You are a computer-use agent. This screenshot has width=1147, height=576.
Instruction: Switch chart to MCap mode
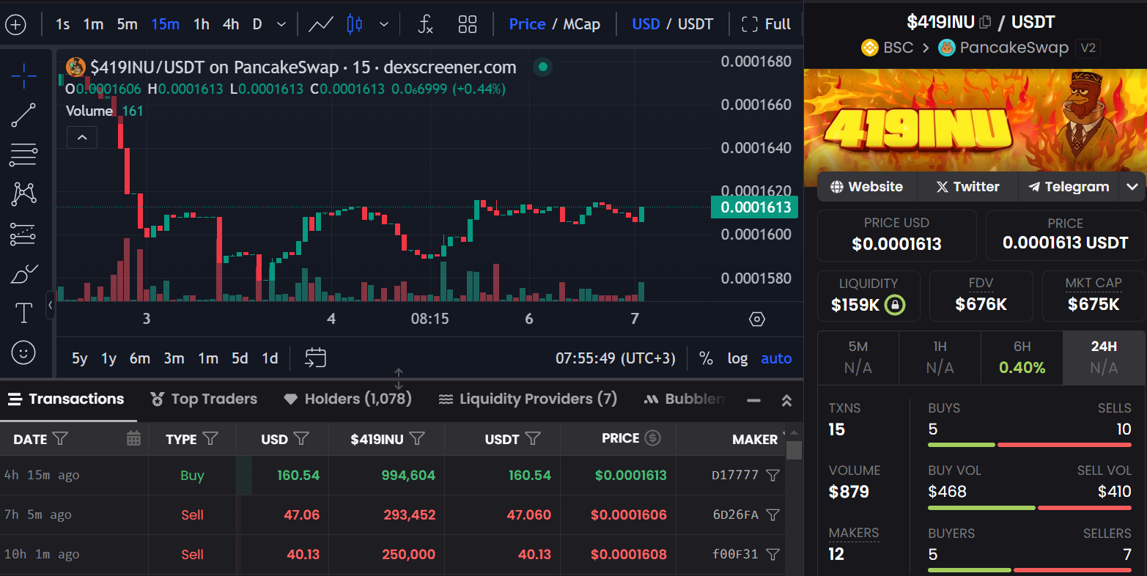tap(581, 24)
